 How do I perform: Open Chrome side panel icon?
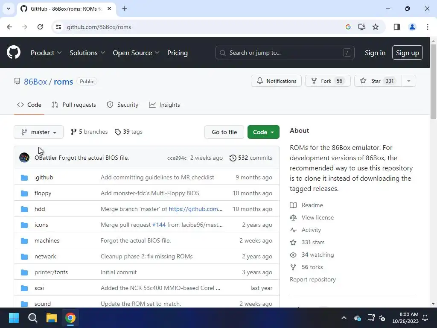coord(396,27)
